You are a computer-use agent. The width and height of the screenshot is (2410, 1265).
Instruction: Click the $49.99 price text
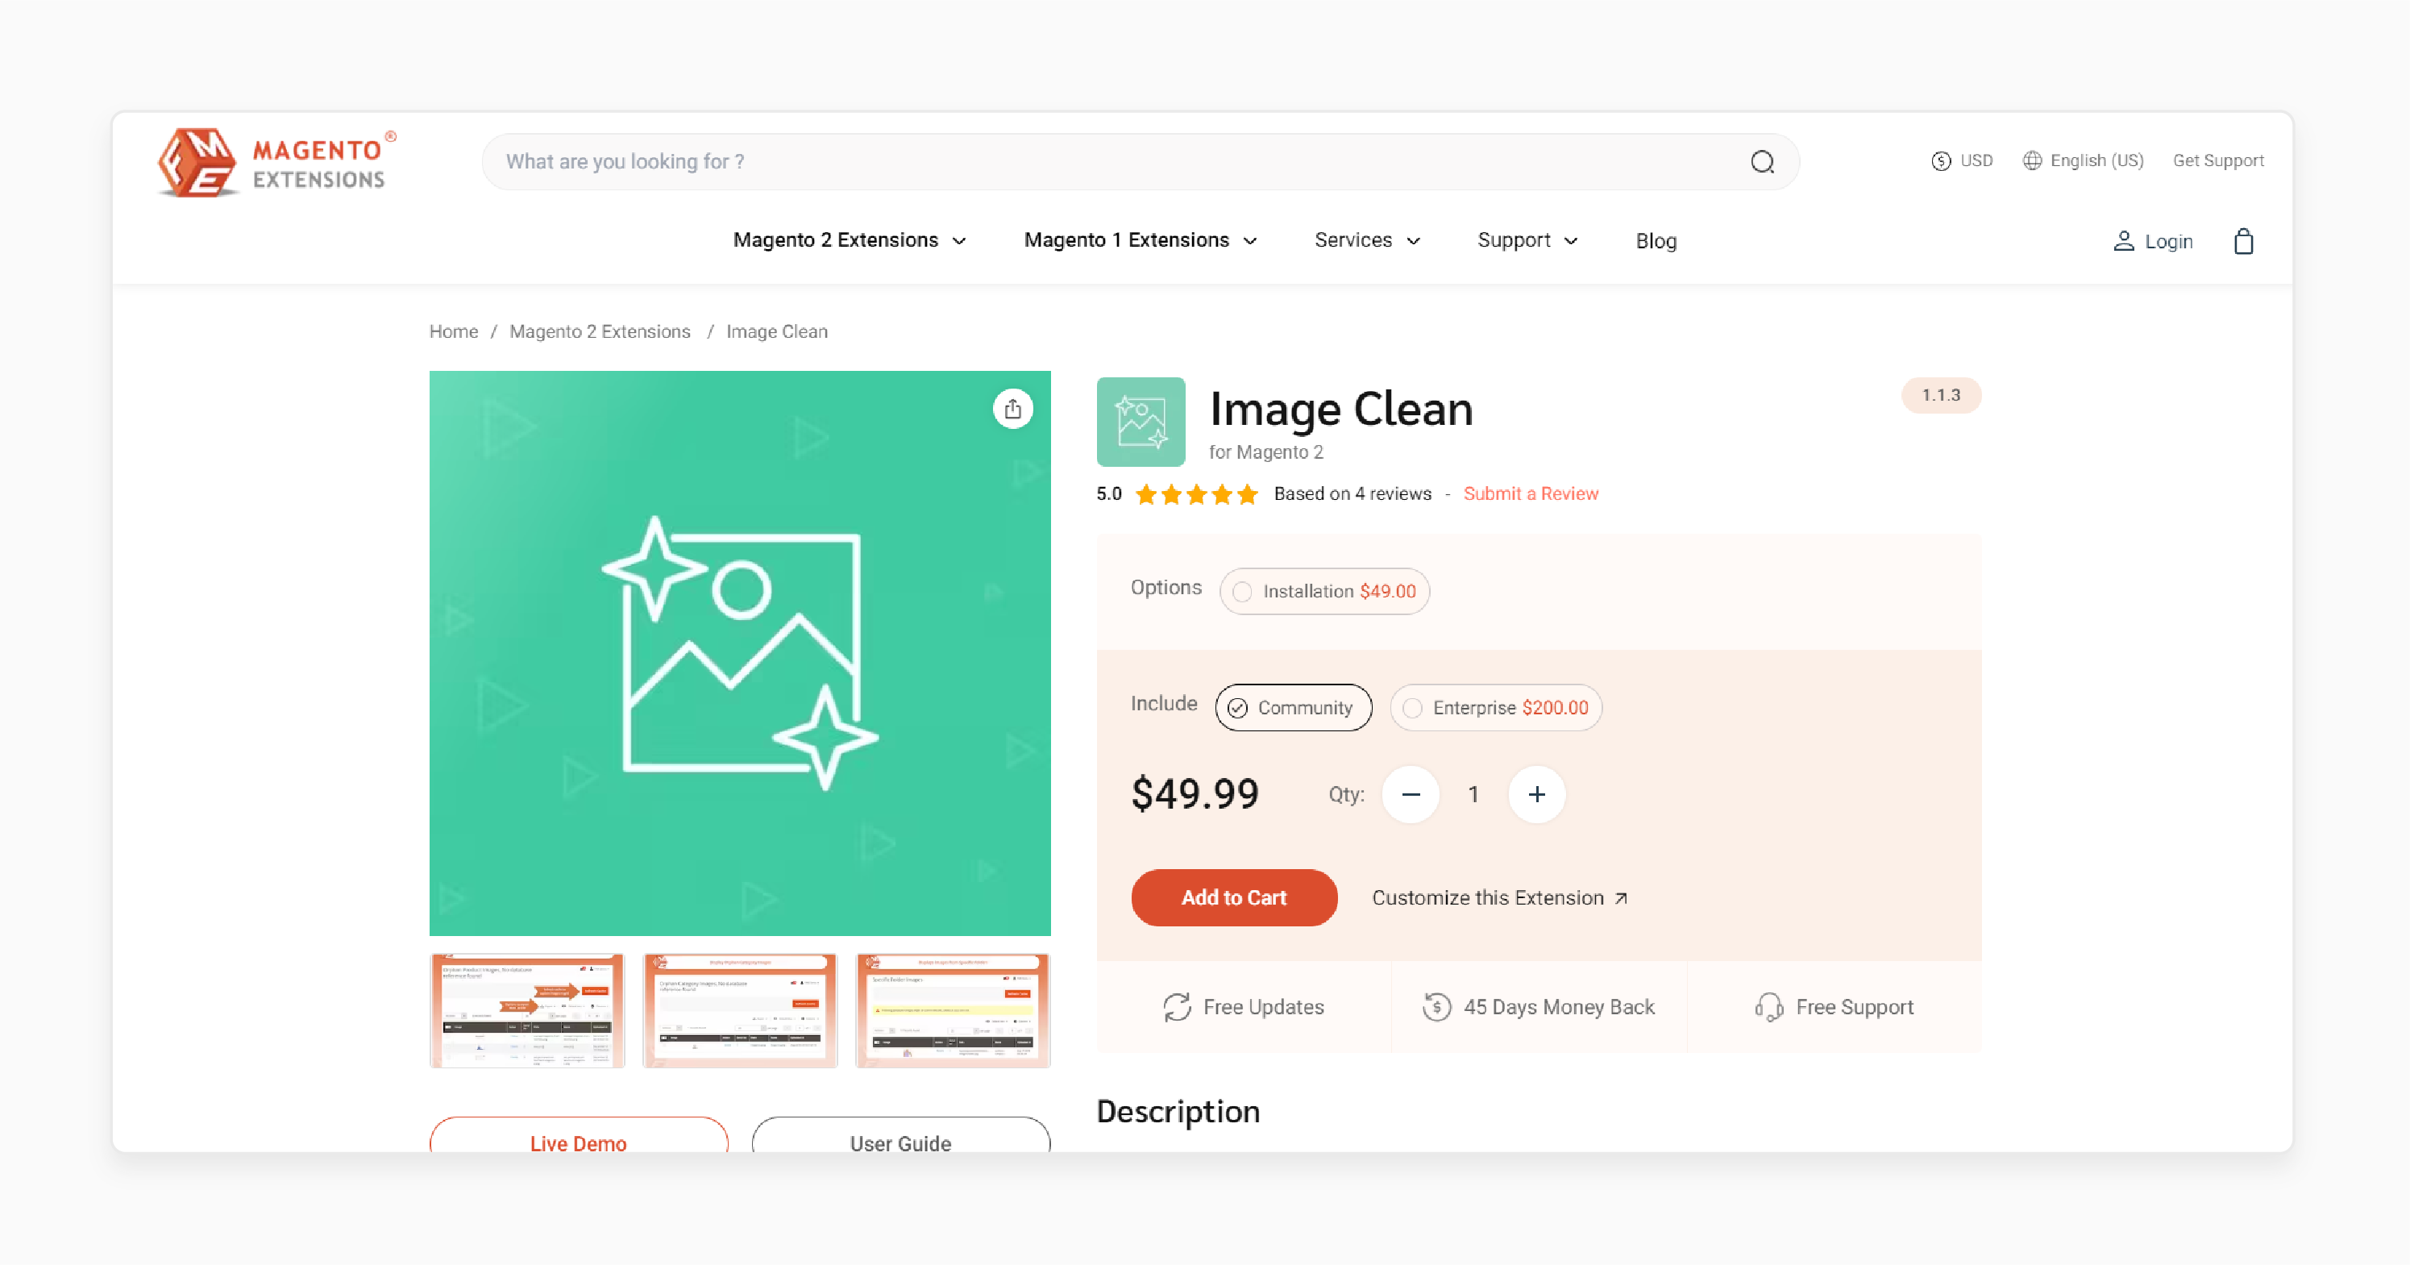pyautogui.click(x=1195, y=794)
